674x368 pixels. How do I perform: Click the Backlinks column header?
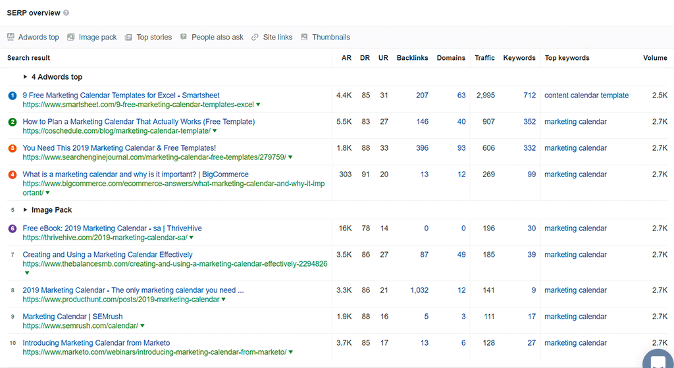coord(413,58)
